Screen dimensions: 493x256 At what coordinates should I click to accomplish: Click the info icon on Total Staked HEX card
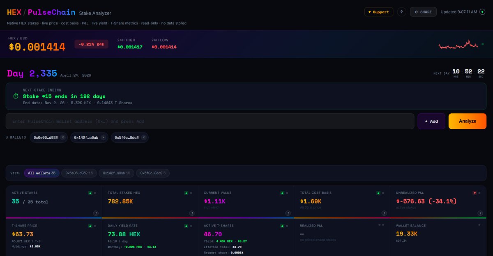pos(192,213)
